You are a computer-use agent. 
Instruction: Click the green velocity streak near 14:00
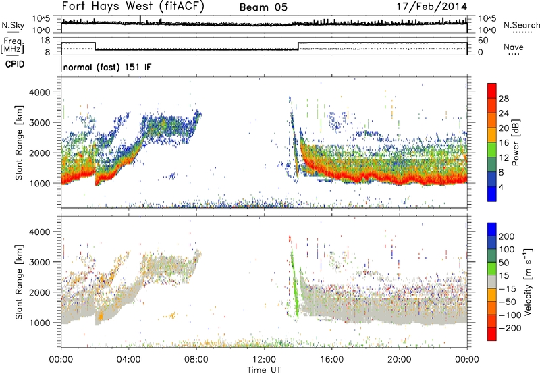295,286
